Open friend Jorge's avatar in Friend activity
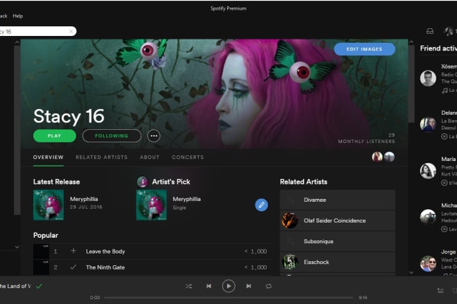457x304 pixels. click(428, 263)
